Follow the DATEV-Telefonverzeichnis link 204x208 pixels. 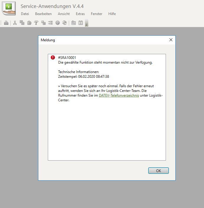119,96
